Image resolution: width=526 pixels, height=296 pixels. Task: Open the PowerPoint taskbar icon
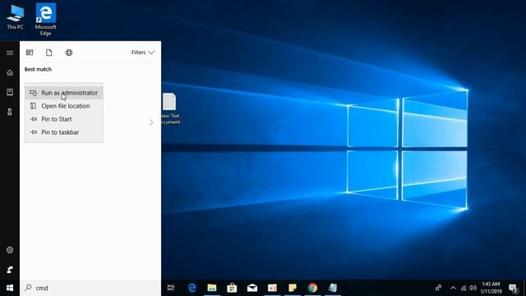pyautogui.click(x=272, y=288)
